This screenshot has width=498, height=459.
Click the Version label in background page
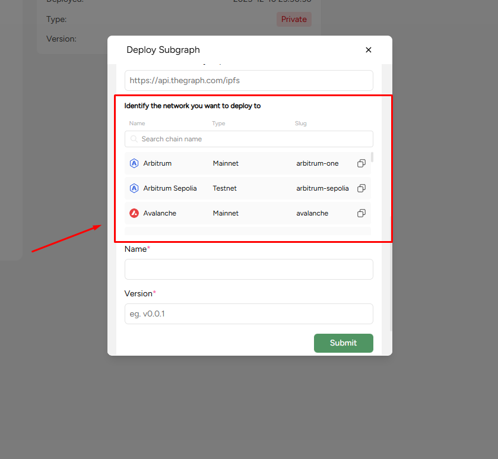(61, 39)
